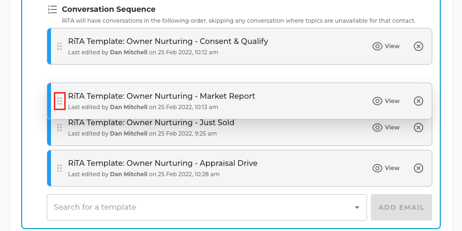Open the template search dropdown arrow
The height and width of the screenshot is (231, 462).
coord(357,207)
